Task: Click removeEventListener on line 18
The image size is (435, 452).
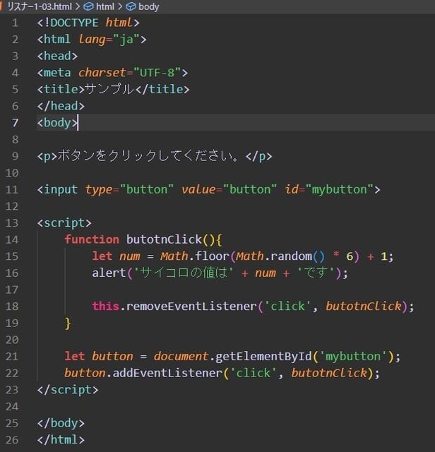Action: point(184,306)
